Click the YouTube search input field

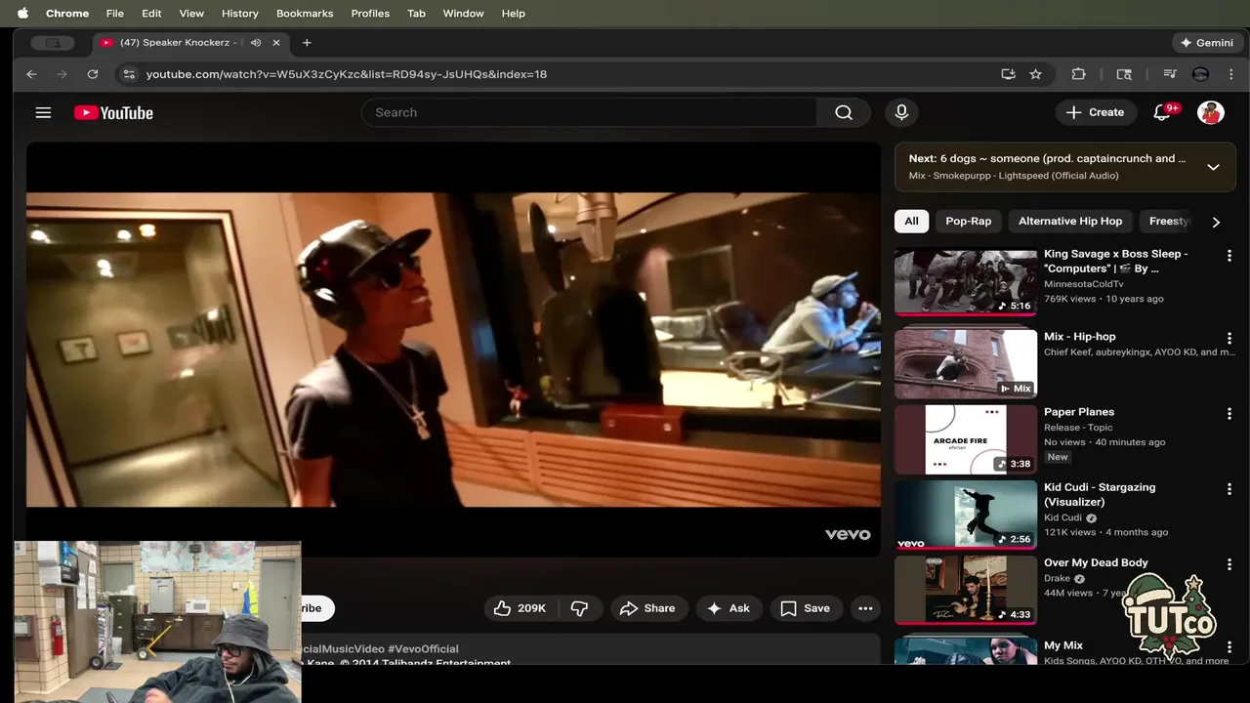click(x=589, y=112)
